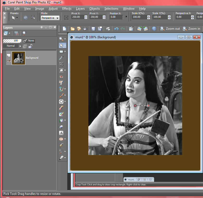Select the Makeover tool
The width and height of the screenshot is (203, 198).
tap(61, 83)
